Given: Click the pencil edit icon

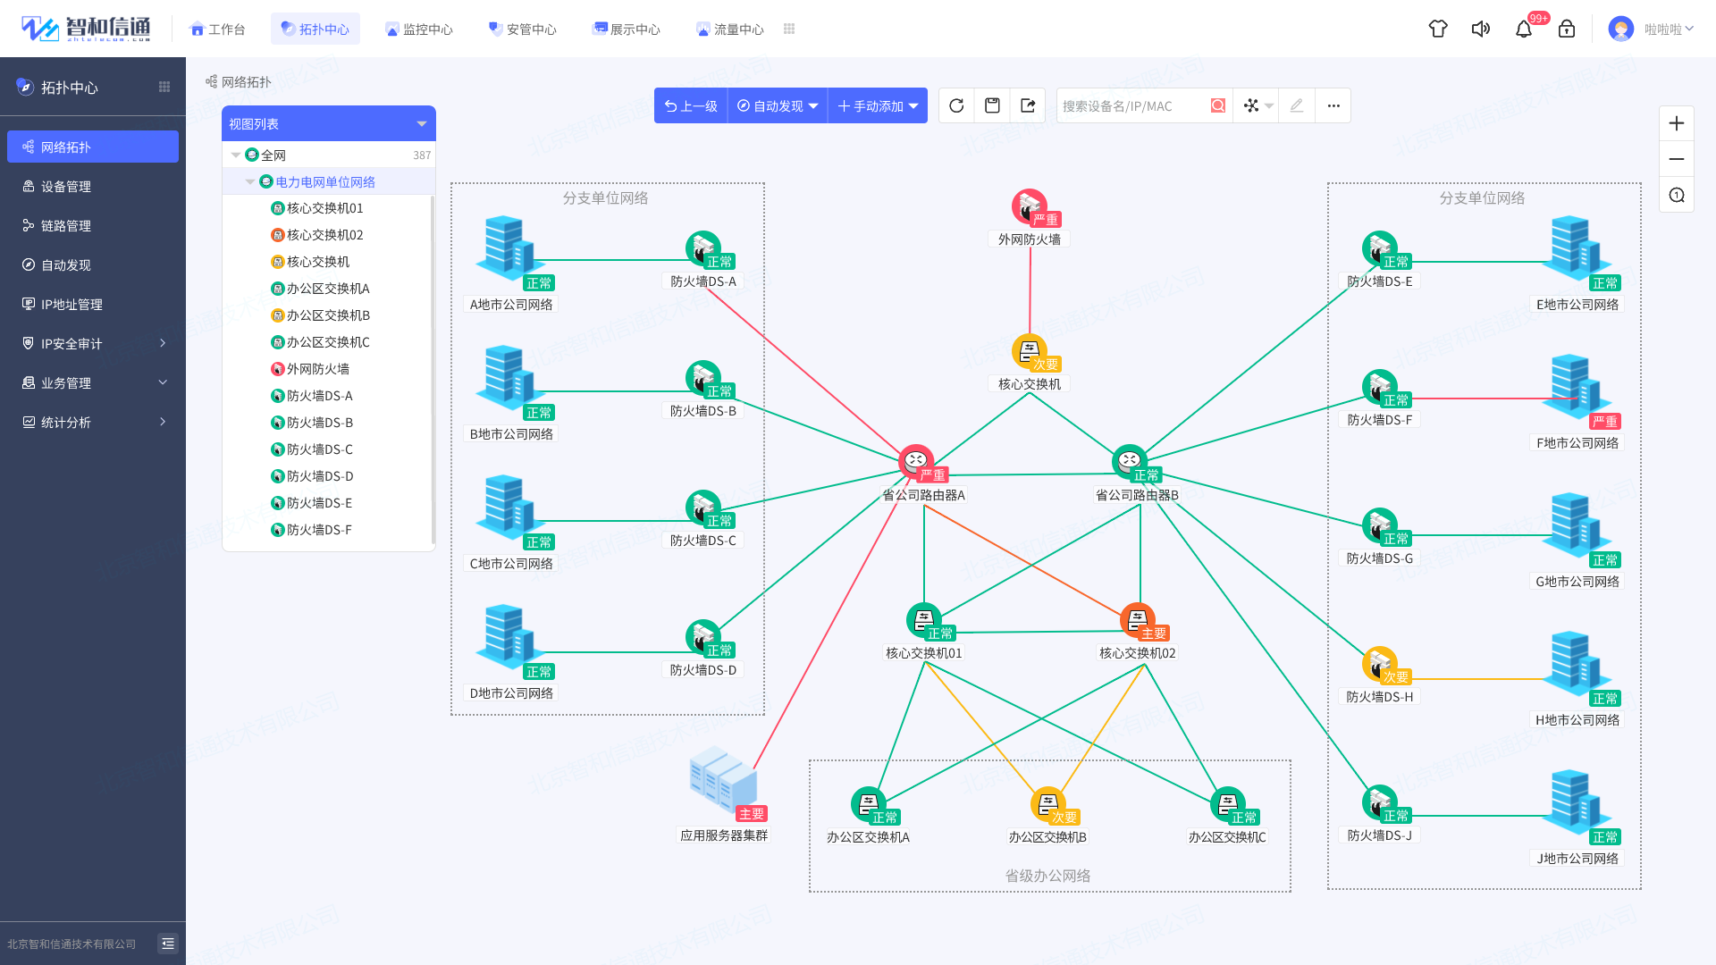Looking at the screenshot, I should pyautogui.click(x=1297, y=105).
